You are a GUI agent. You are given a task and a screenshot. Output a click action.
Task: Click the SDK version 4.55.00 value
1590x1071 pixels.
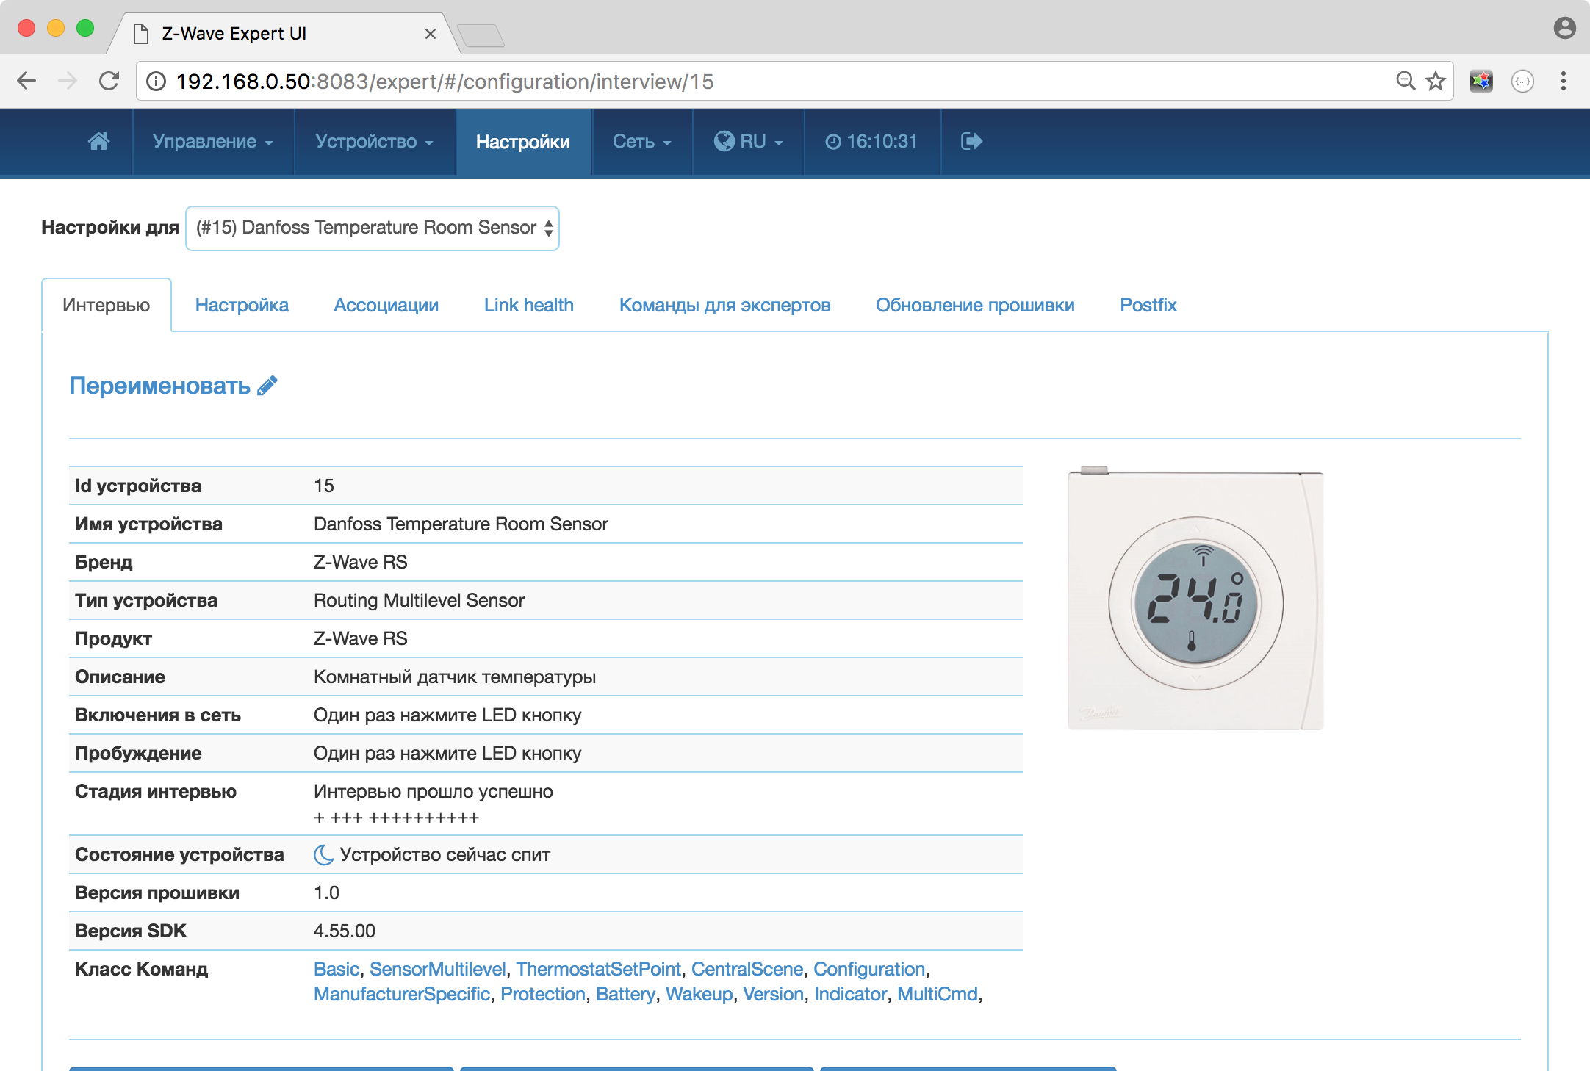point(345,931)
